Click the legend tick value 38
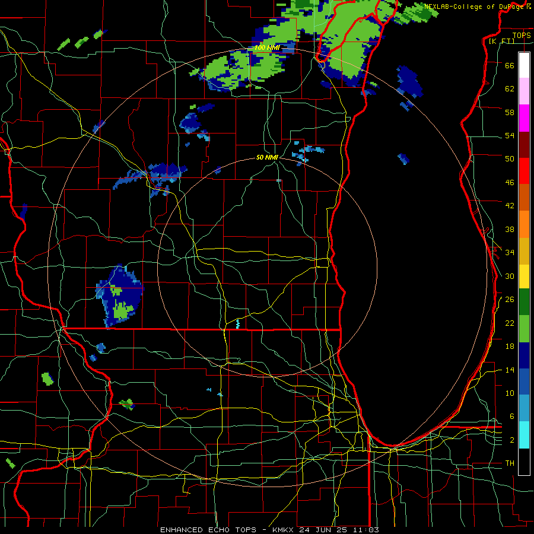This screenshot has width=534, height=534. (x=510, y=229)
